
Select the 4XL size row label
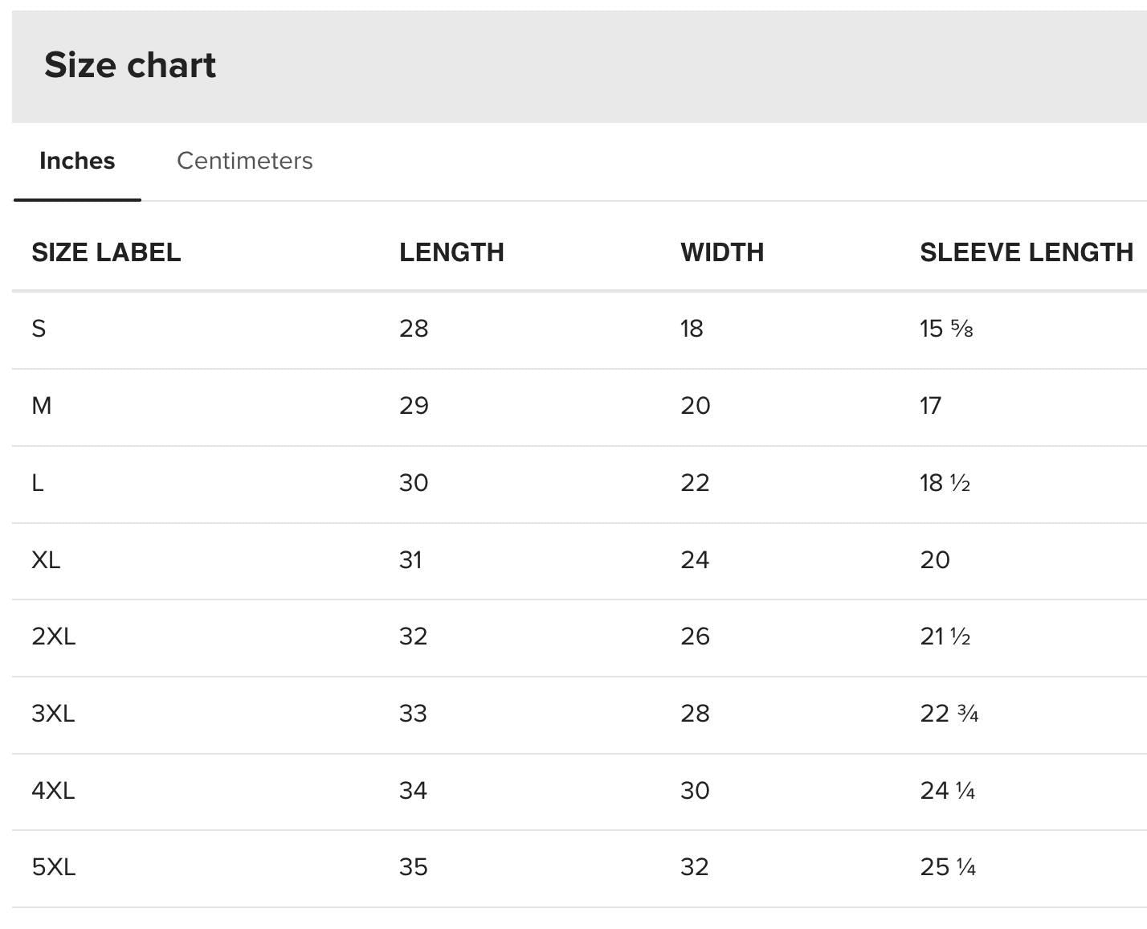pyautogui.click(x=53, y=791)
